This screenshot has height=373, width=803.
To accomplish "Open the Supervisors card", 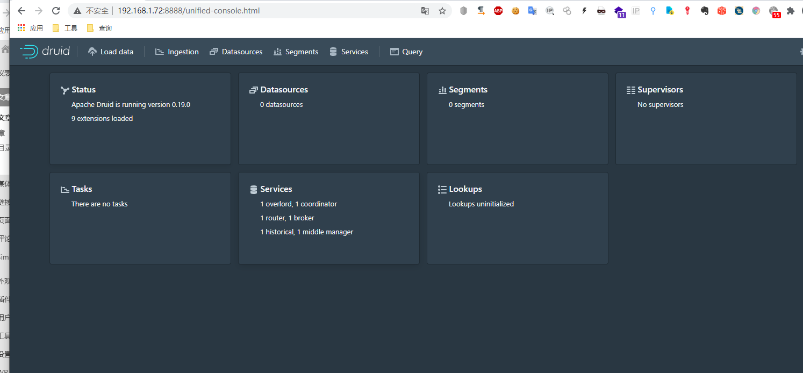I will pyautogui.click(x=706, y=118).
